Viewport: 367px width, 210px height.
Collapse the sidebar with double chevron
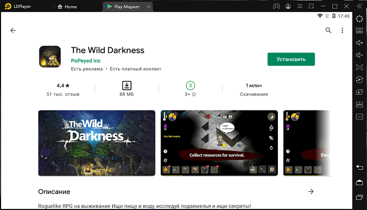[360, 6]
